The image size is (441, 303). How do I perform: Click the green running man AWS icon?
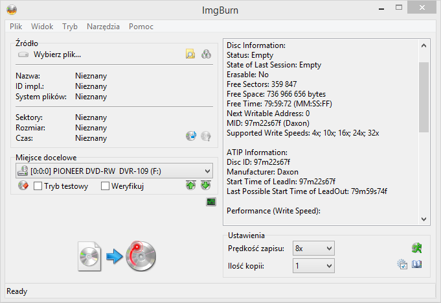coord(416,248)
